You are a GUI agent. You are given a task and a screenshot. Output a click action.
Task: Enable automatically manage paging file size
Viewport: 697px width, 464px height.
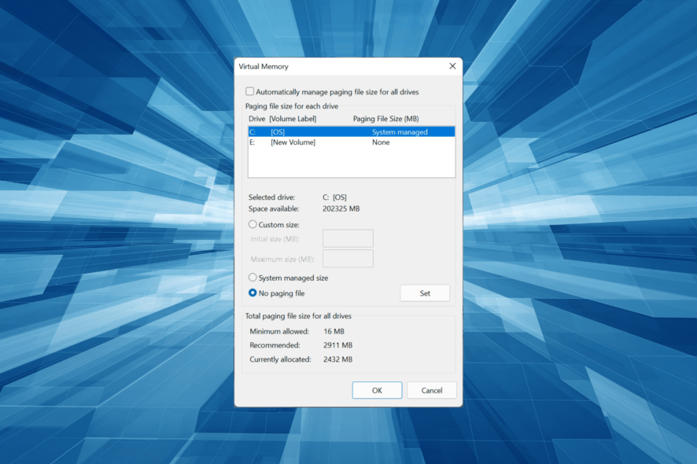pos(250,90)
